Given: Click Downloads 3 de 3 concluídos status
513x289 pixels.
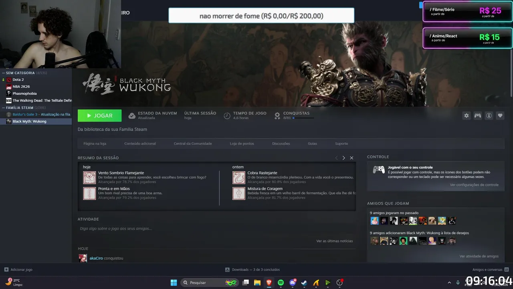Looking at the screenshot, I should point(256,269).
